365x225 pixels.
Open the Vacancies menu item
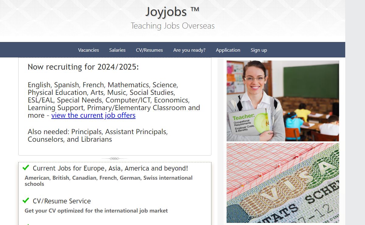point(89,50)
